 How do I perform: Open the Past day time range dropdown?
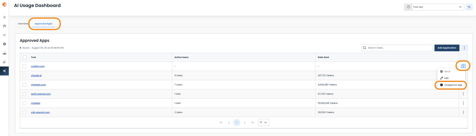438,7
